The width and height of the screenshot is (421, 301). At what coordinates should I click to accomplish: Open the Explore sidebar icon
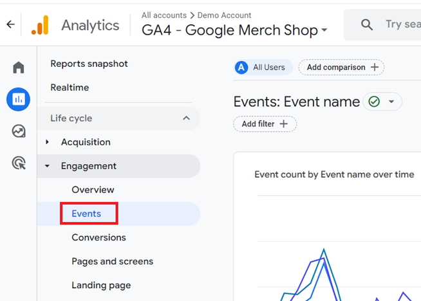tap(19, 131)
